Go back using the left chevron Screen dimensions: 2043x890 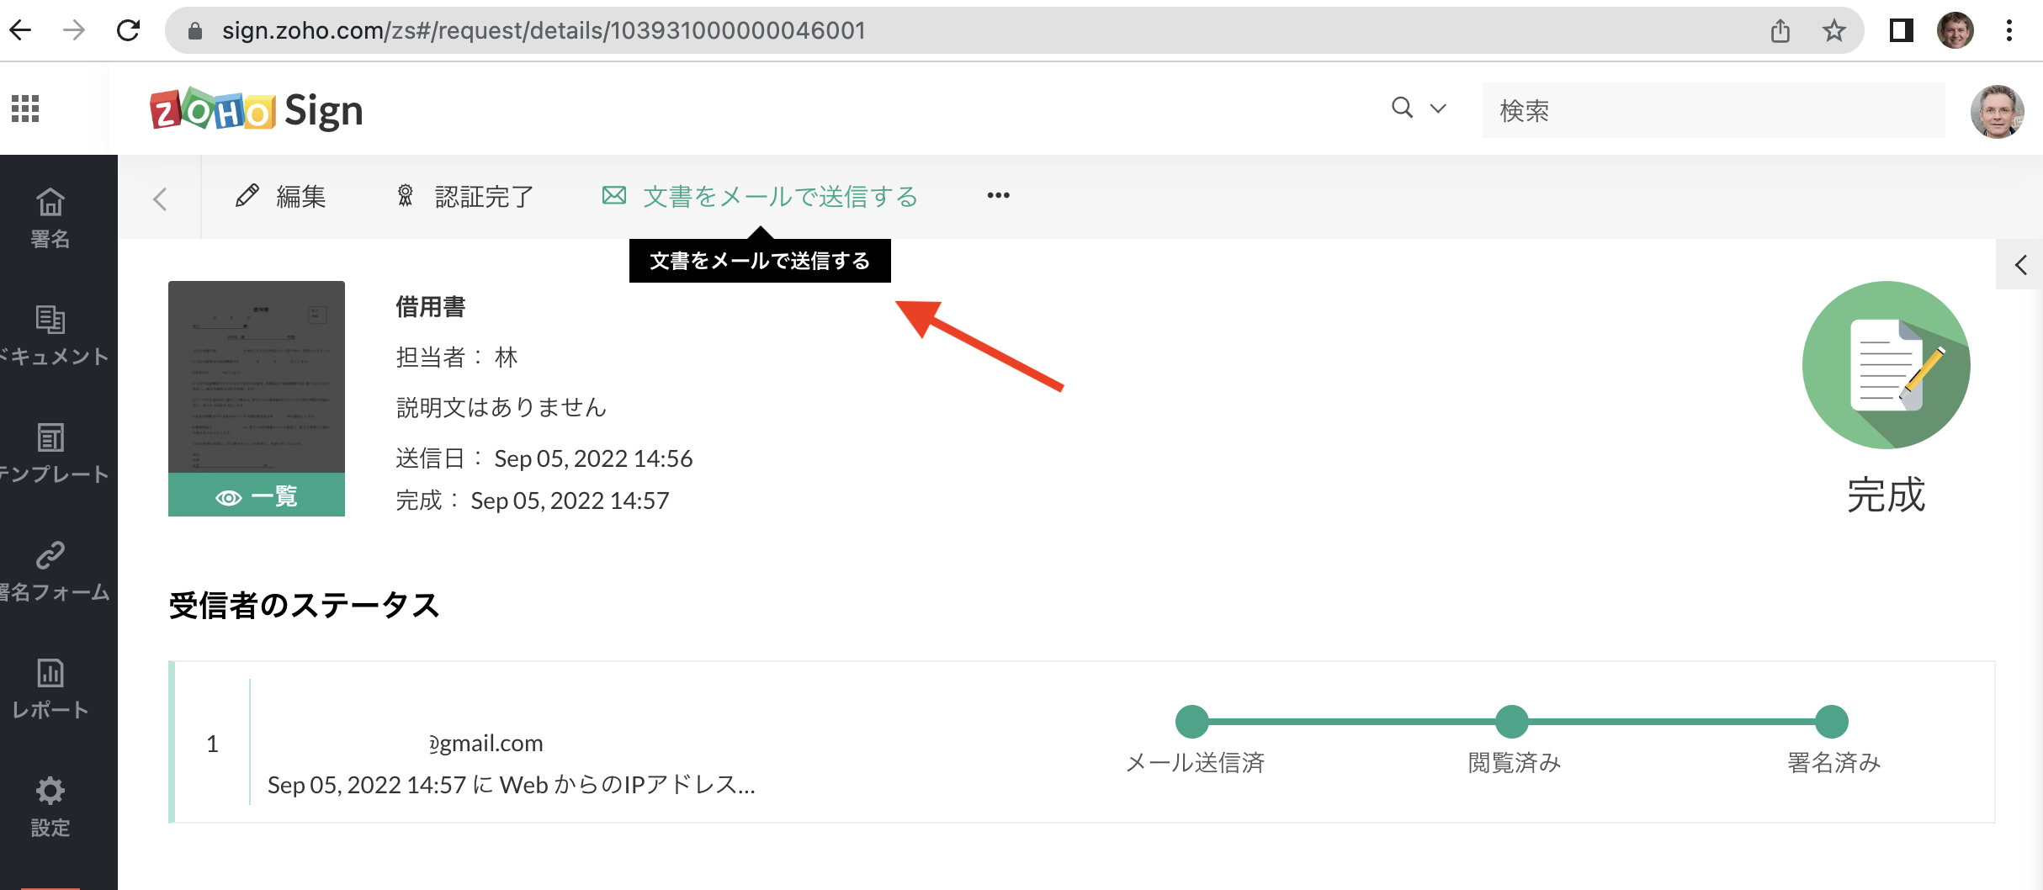point(161,199)
